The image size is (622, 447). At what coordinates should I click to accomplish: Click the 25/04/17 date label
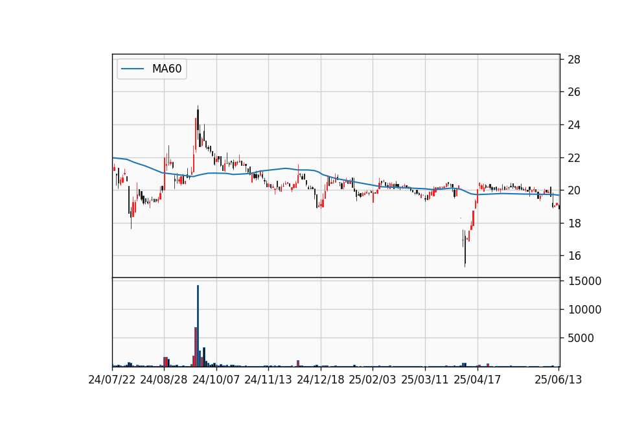click(478, 380)
